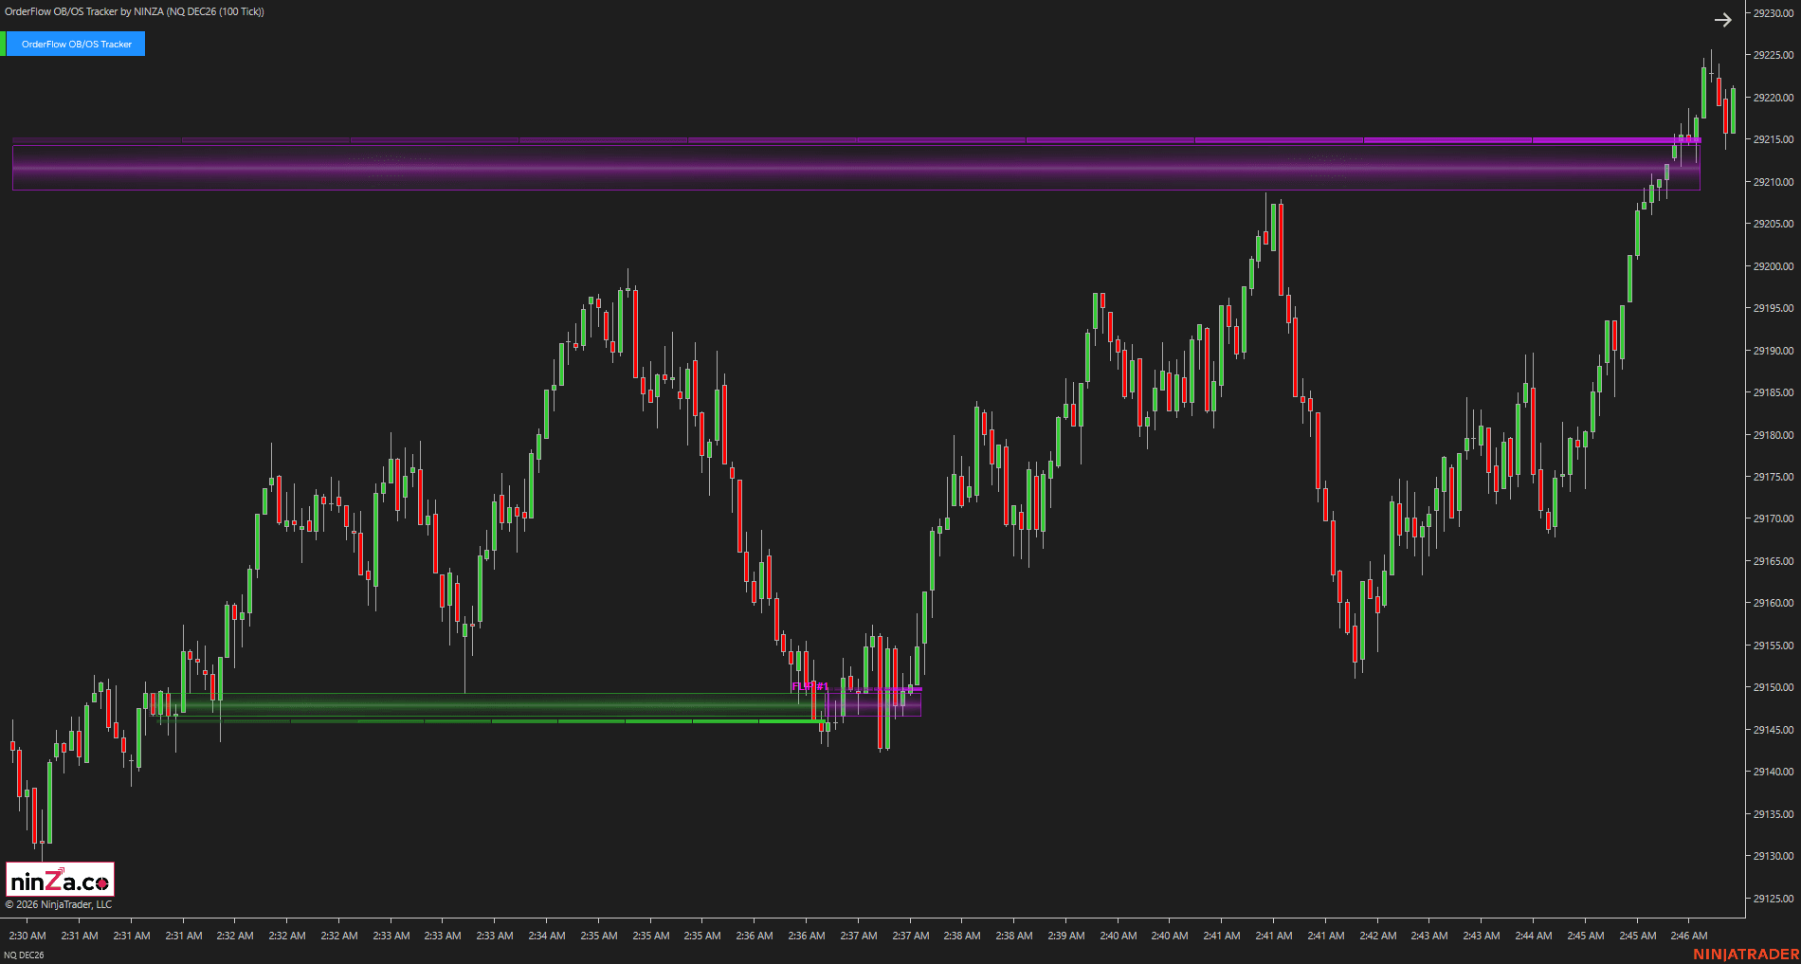Click the ninZa.co logo

click(x=60, y=880)
